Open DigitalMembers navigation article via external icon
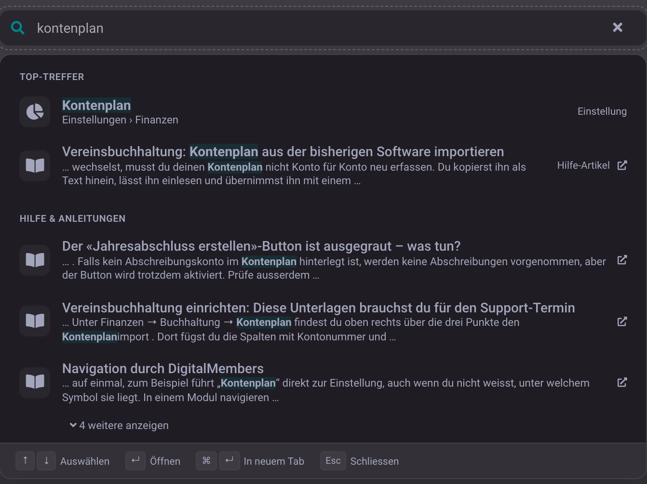The image size is (647, 484). click(622, 382)
